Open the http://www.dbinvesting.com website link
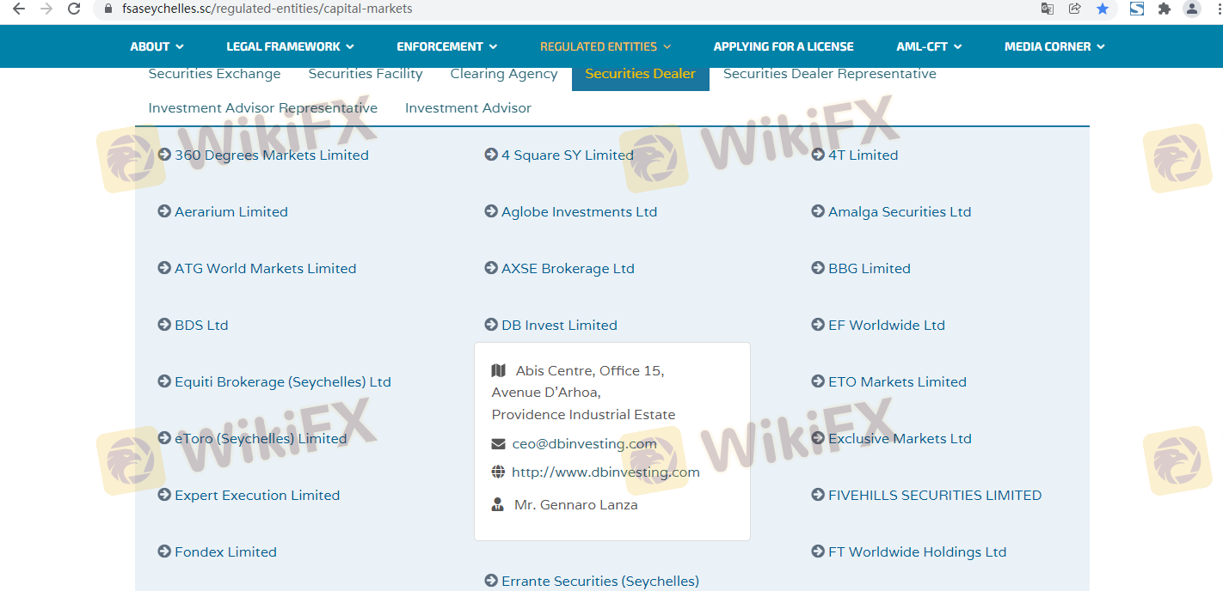The width and height of the screenshot is (1223, 591). pos(605,472)
